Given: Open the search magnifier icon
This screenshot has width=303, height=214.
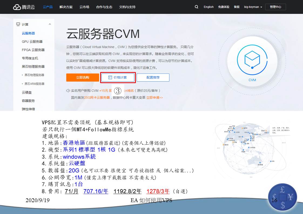Looking at the screenshot, I should pyautogui.click(x=196, y=7).
